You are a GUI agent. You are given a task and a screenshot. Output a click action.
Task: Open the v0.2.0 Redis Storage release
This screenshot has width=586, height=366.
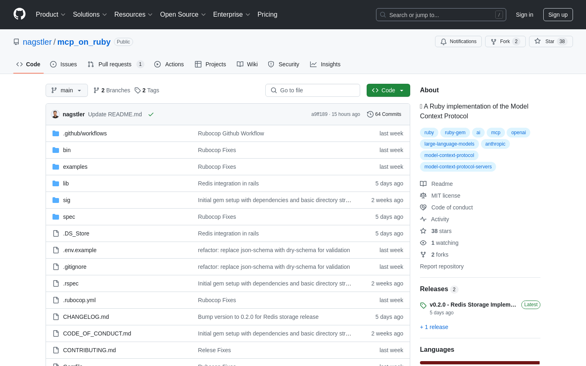click(x=473, y=305)
